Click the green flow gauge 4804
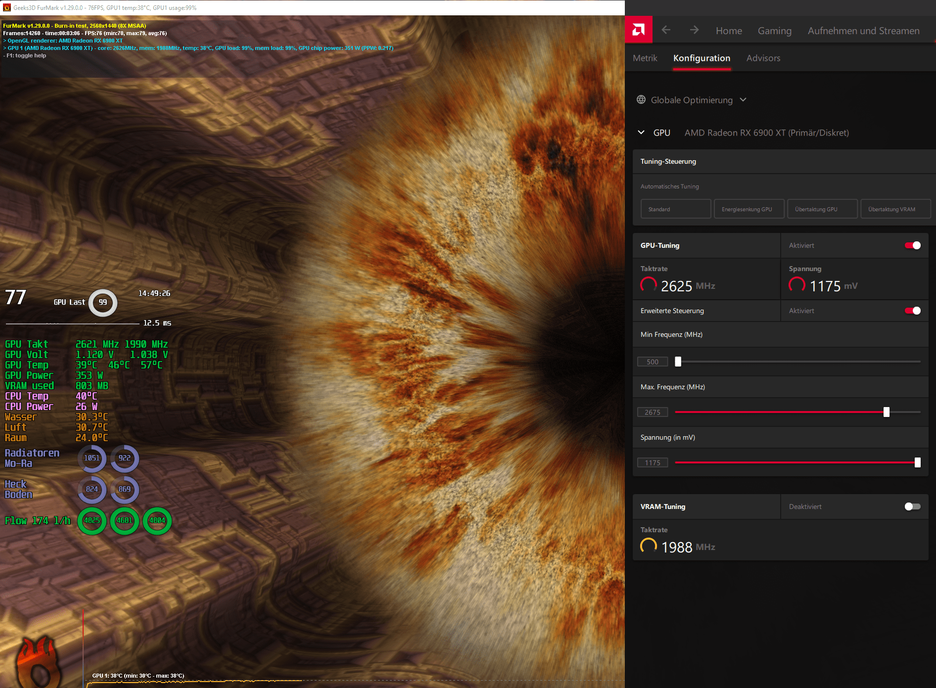The width and height of the screenshot is (936, 688). [157, 520]
